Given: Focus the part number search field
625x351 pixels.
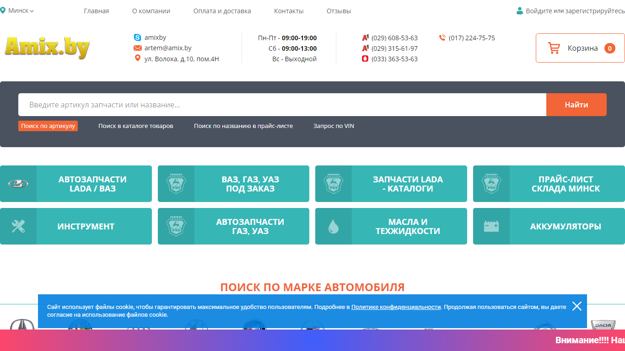Looking at the screenshot, I should [282, 105].
